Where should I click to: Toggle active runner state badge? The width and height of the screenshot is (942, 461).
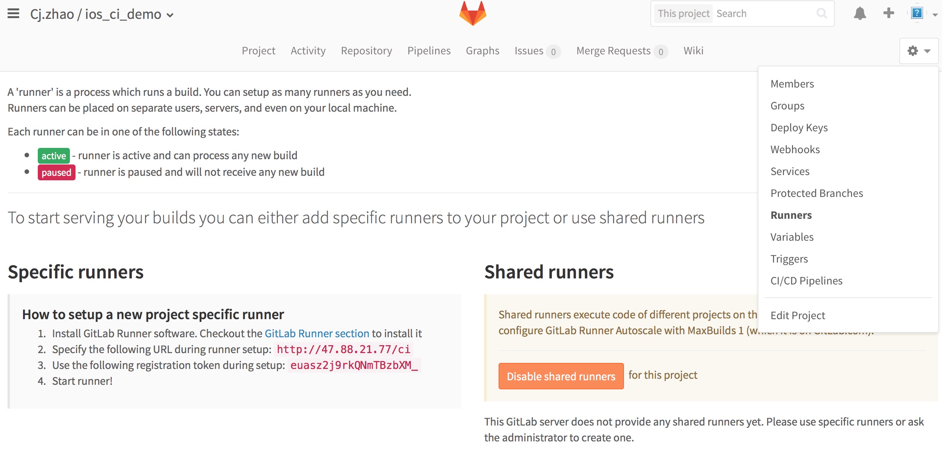click(x=54, y=155)
